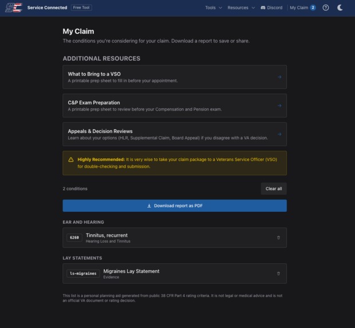Click the arrow on Appeals & Decision Reviews
Viewport: 355px width, 328px height.
279,134
